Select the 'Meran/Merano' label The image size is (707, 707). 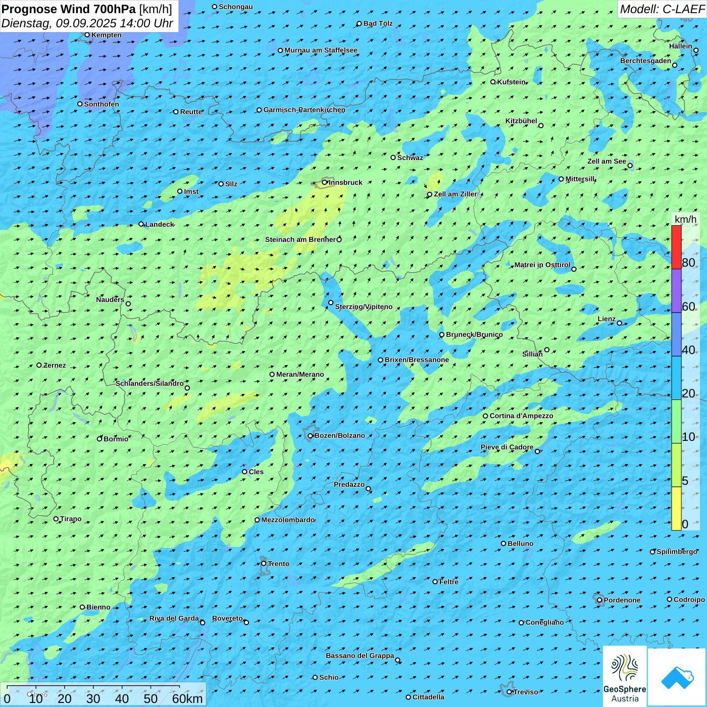[x=300, y=374]
